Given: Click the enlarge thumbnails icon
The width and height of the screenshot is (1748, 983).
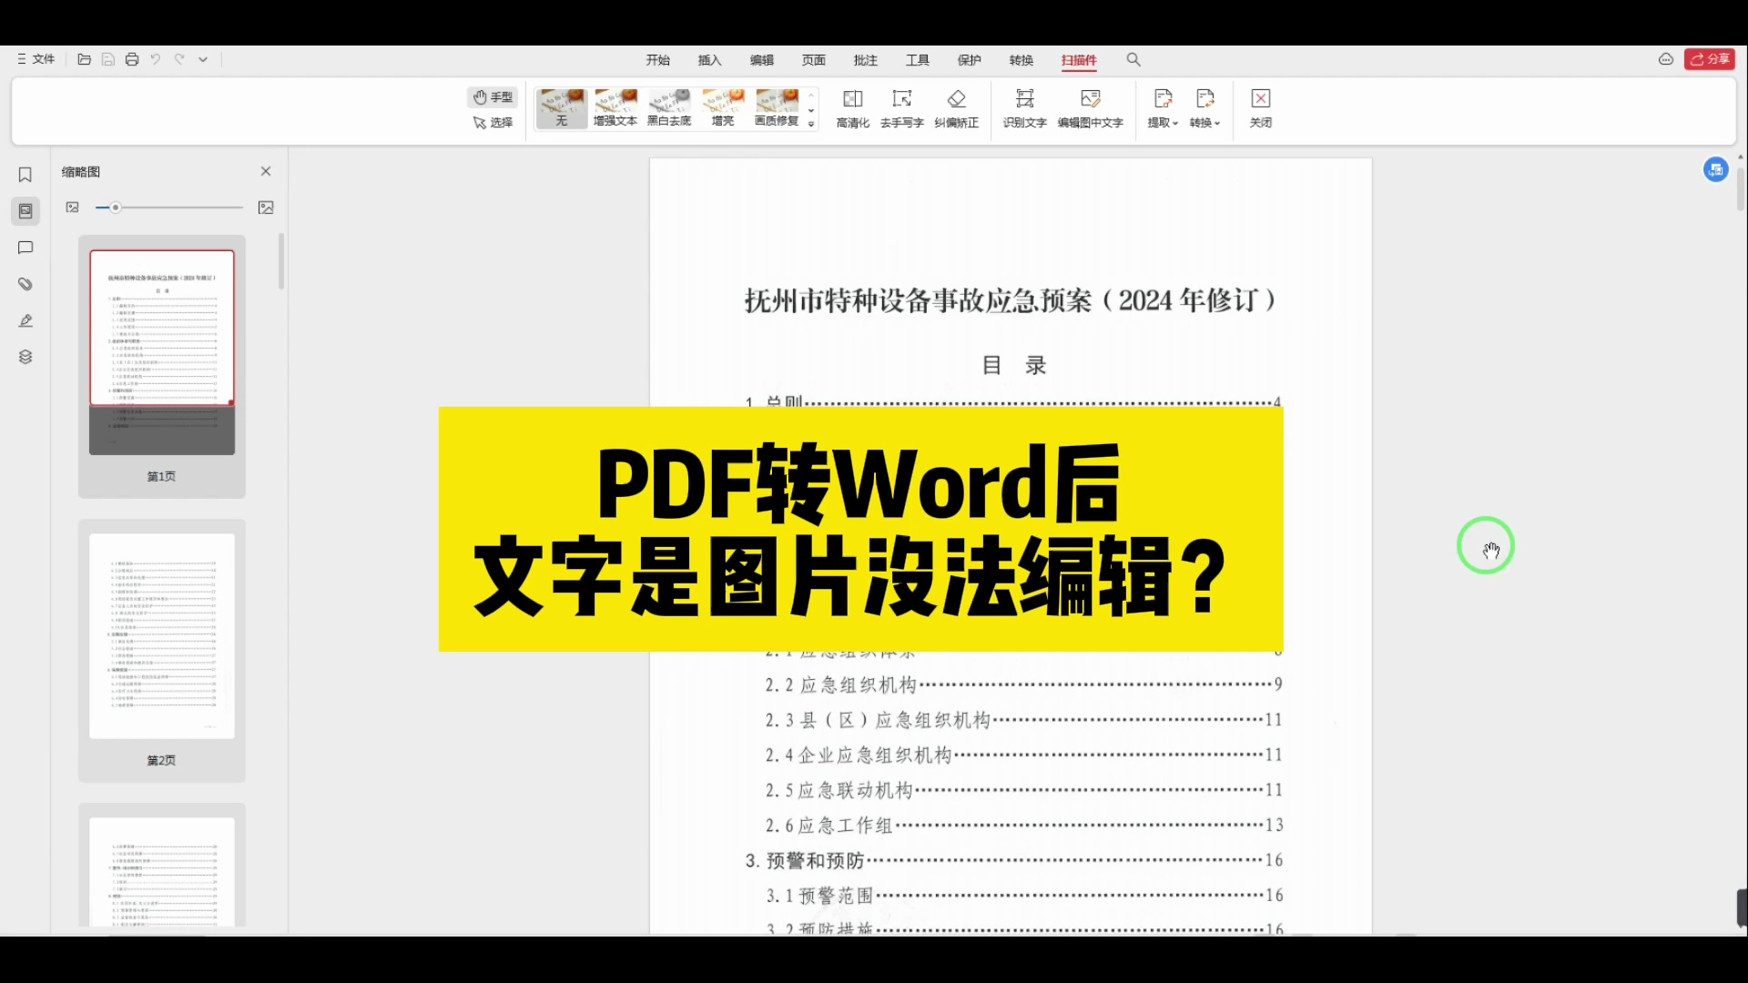Looking at the screenshot, I should pyautogui.click(x=266, y=208).
